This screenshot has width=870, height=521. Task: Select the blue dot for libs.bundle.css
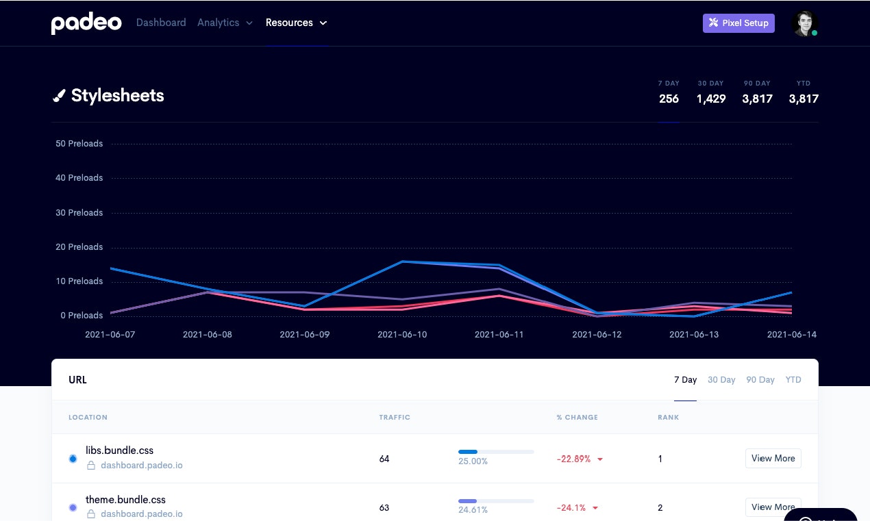coord(73,459)
